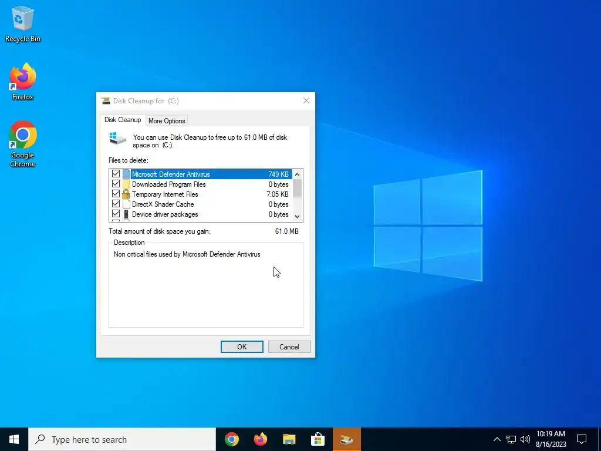Click the file list scroll down arrow
The width and height of the screenshot is (601, 451).
[297, 216]
